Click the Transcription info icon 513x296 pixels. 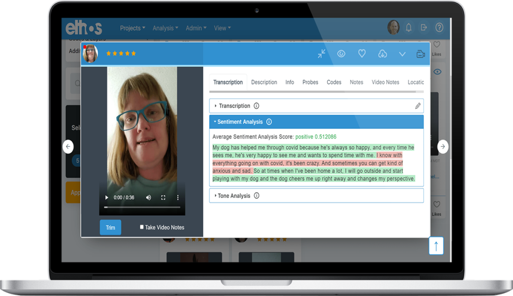pyautogui.click(x=256, y=106)
